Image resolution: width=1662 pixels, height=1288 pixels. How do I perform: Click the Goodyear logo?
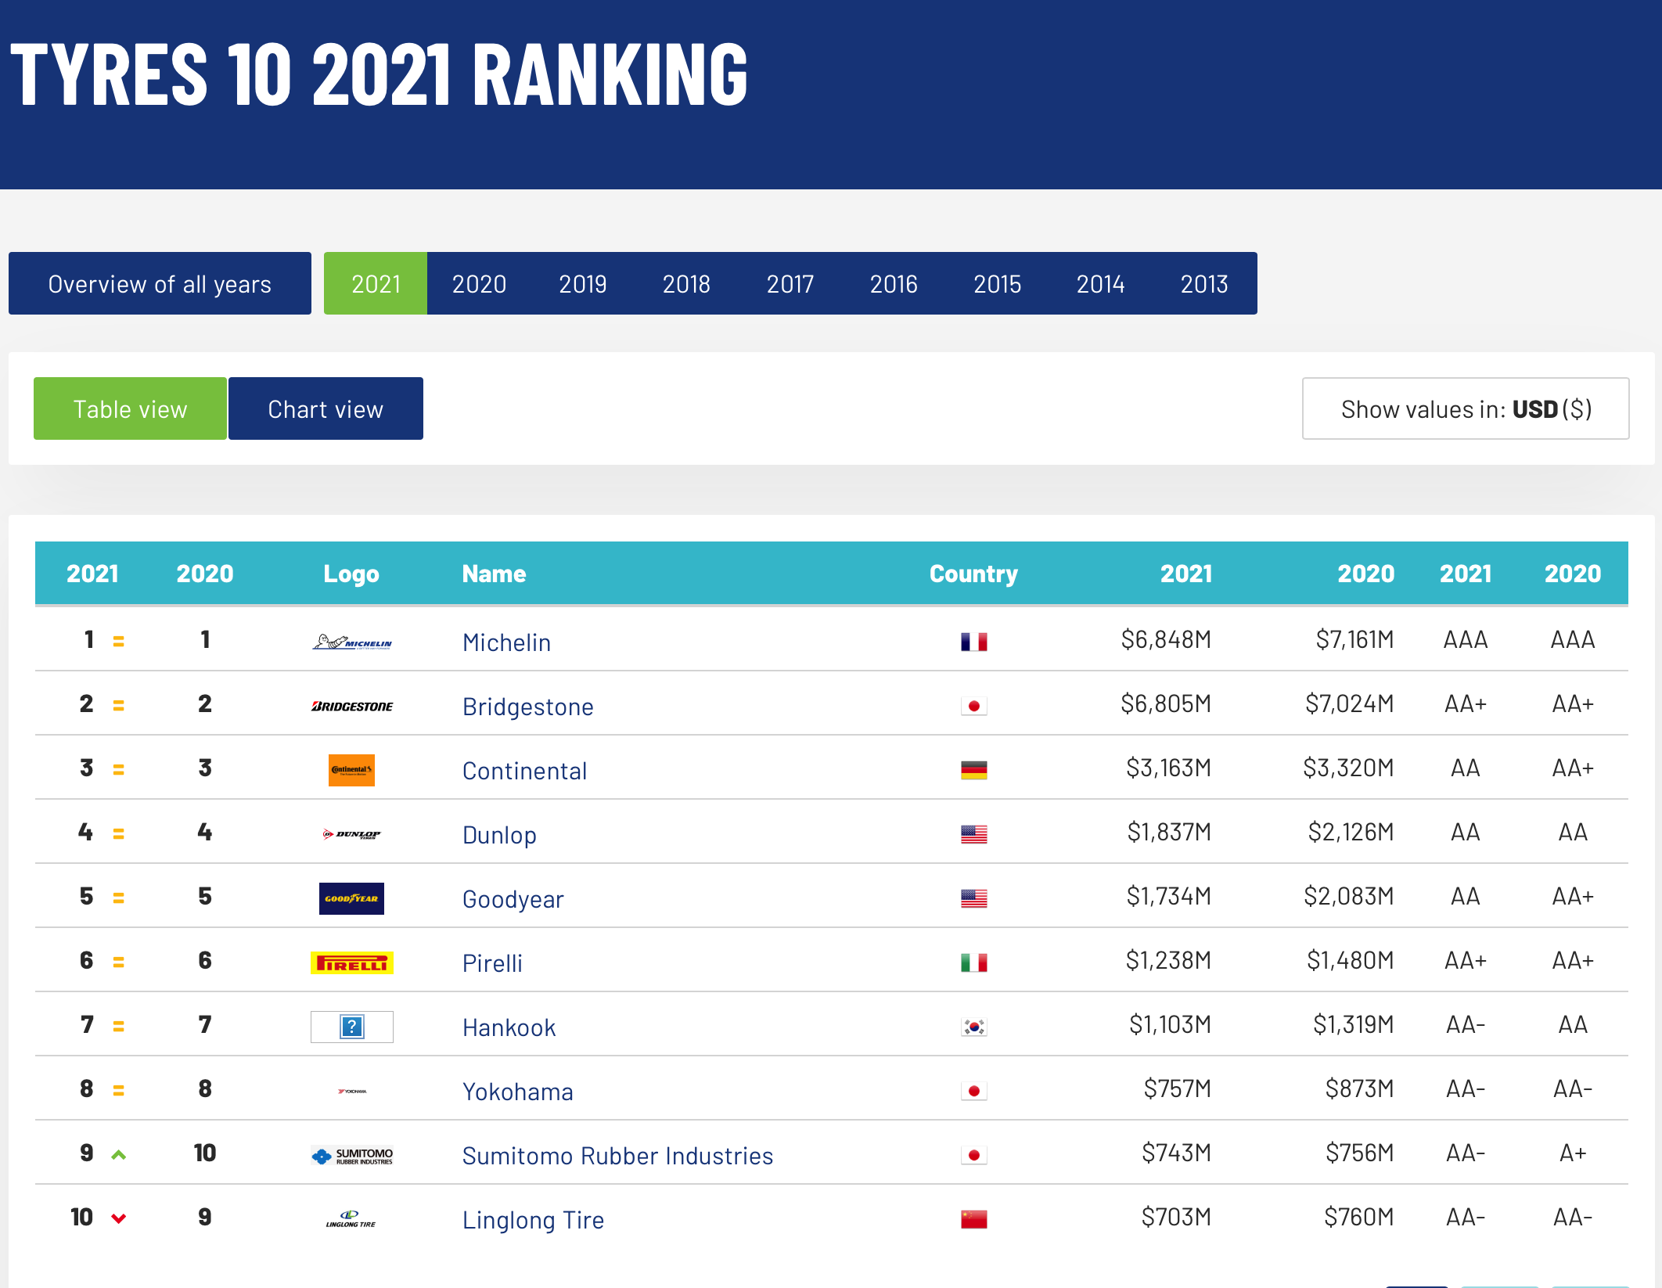351,898
